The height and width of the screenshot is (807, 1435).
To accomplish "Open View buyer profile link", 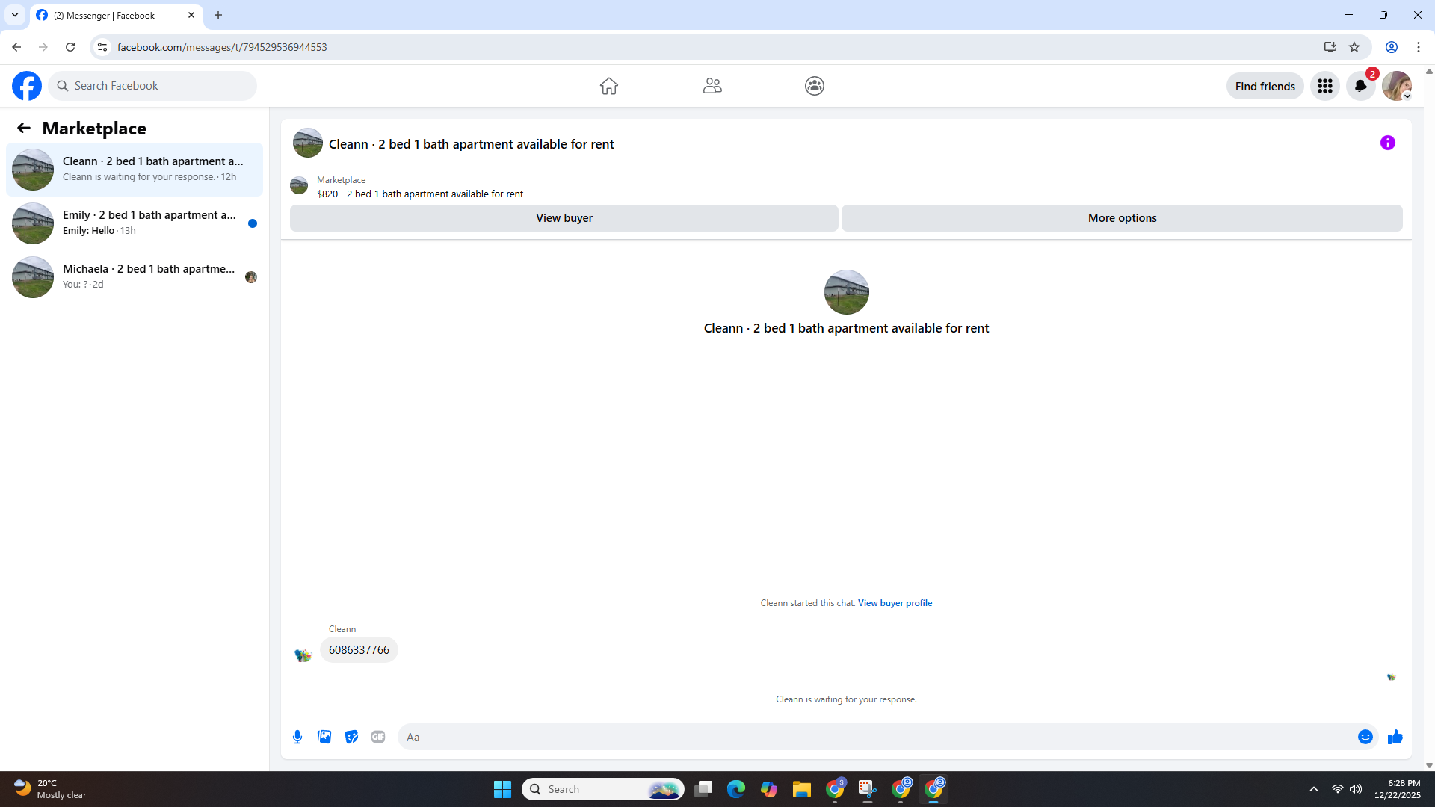I will tap(895, 603).
